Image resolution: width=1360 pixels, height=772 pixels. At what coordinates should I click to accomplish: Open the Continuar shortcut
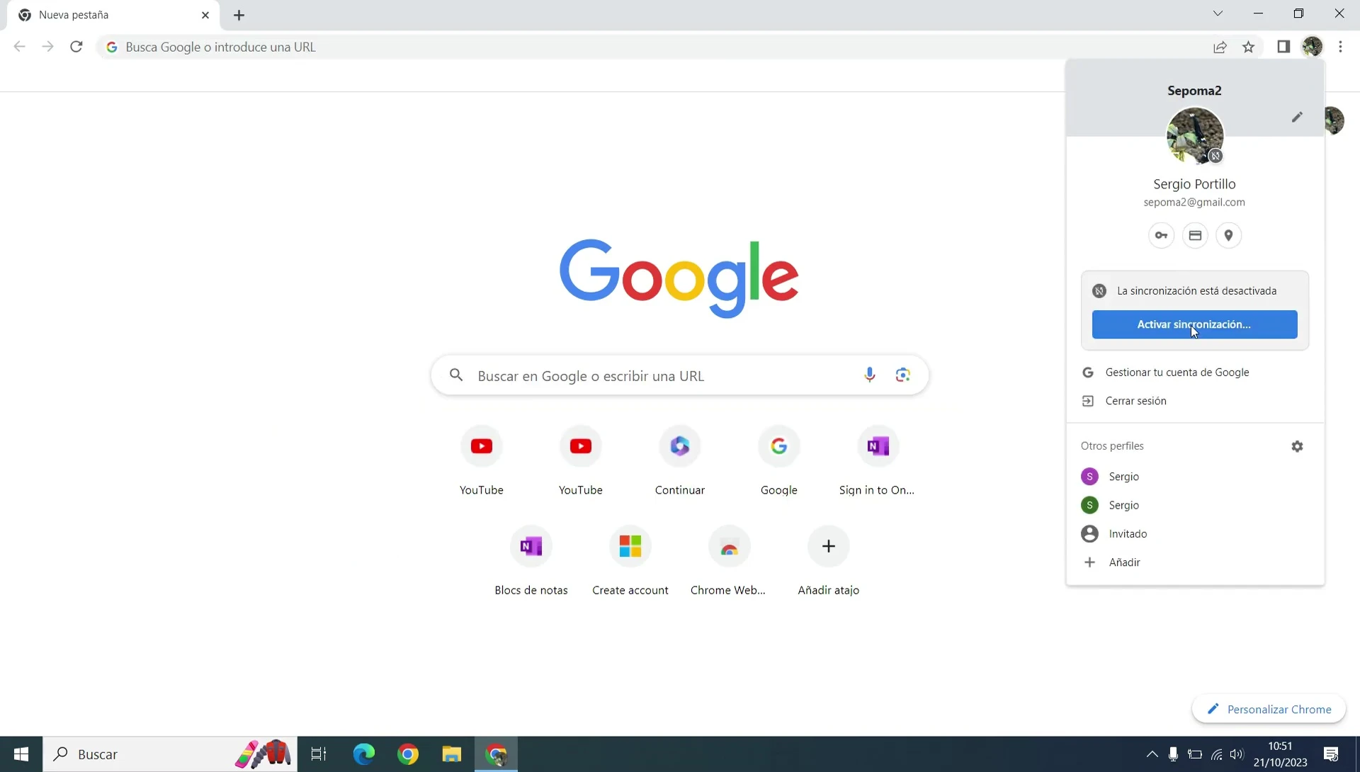[x=680, y=460]
